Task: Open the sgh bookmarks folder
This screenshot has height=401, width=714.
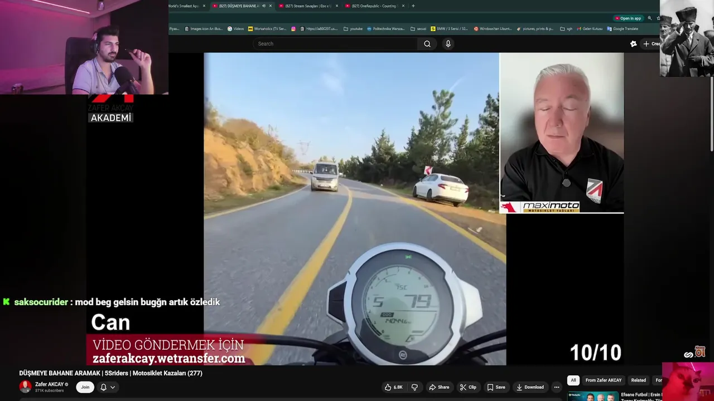Action: (567, 29)
